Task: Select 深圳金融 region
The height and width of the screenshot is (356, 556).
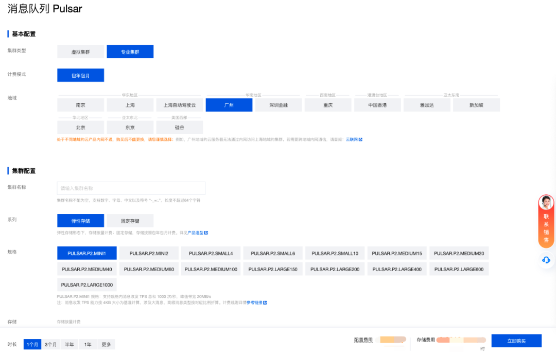Action: pyautogui.click(x=279, y=105)
